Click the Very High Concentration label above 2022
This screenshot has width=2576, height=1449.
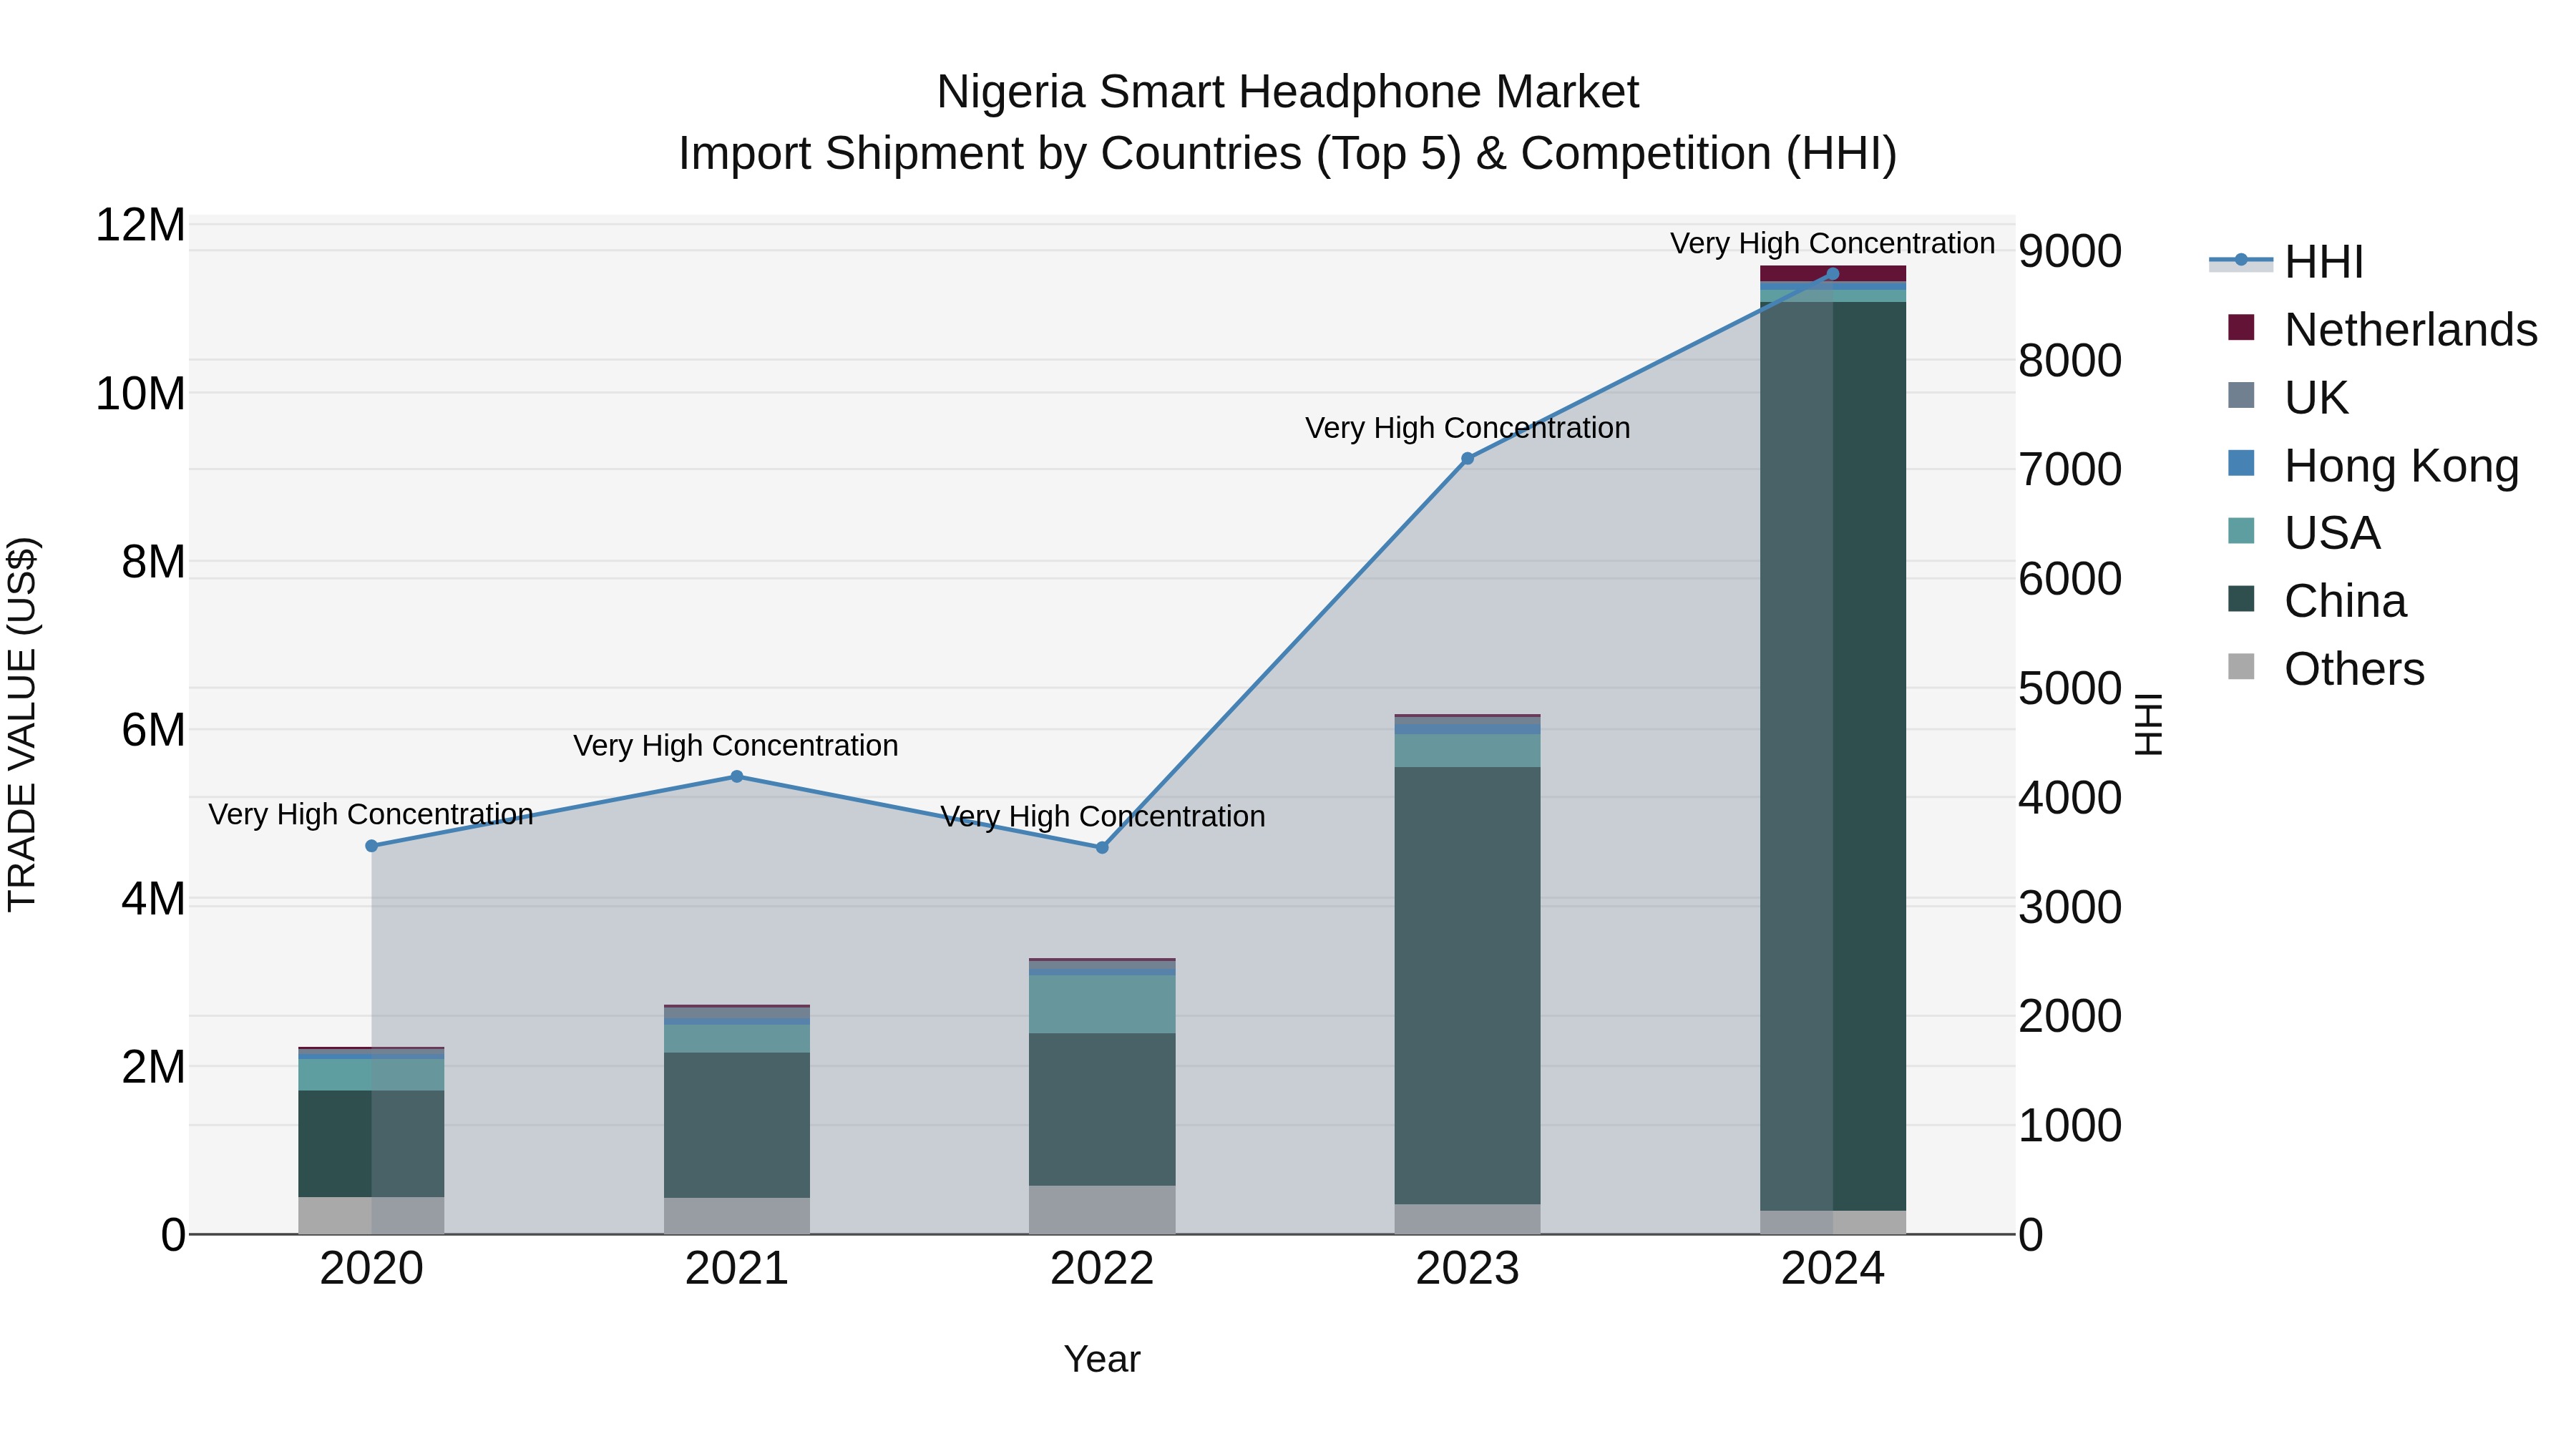pos(1102,817)
